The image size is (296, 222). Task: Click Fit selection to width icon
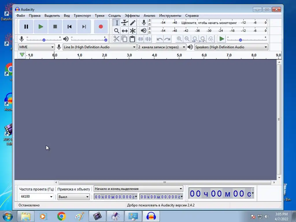point(195,39)
